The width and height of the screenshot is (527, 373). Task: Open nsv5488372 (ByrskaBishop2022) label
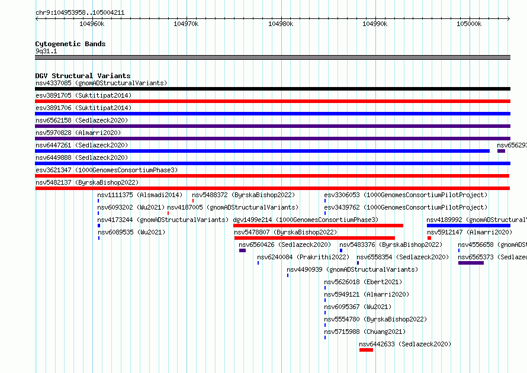pyautogui.click(x=243, y=195)
